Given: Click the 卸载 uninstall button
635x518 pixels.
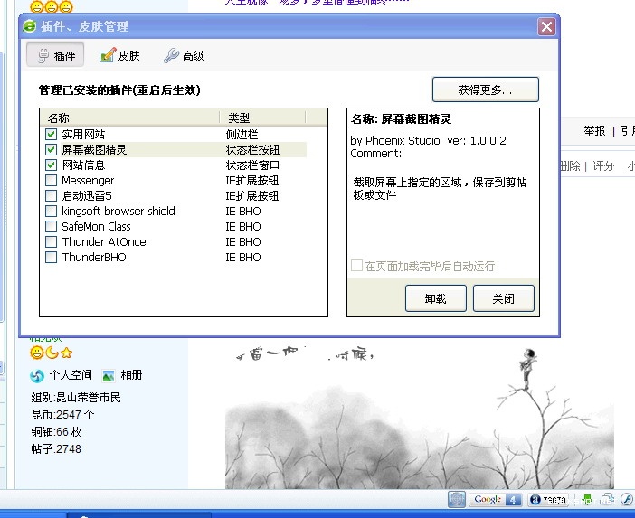Looking at the screenshot, I should coord(435,298).
